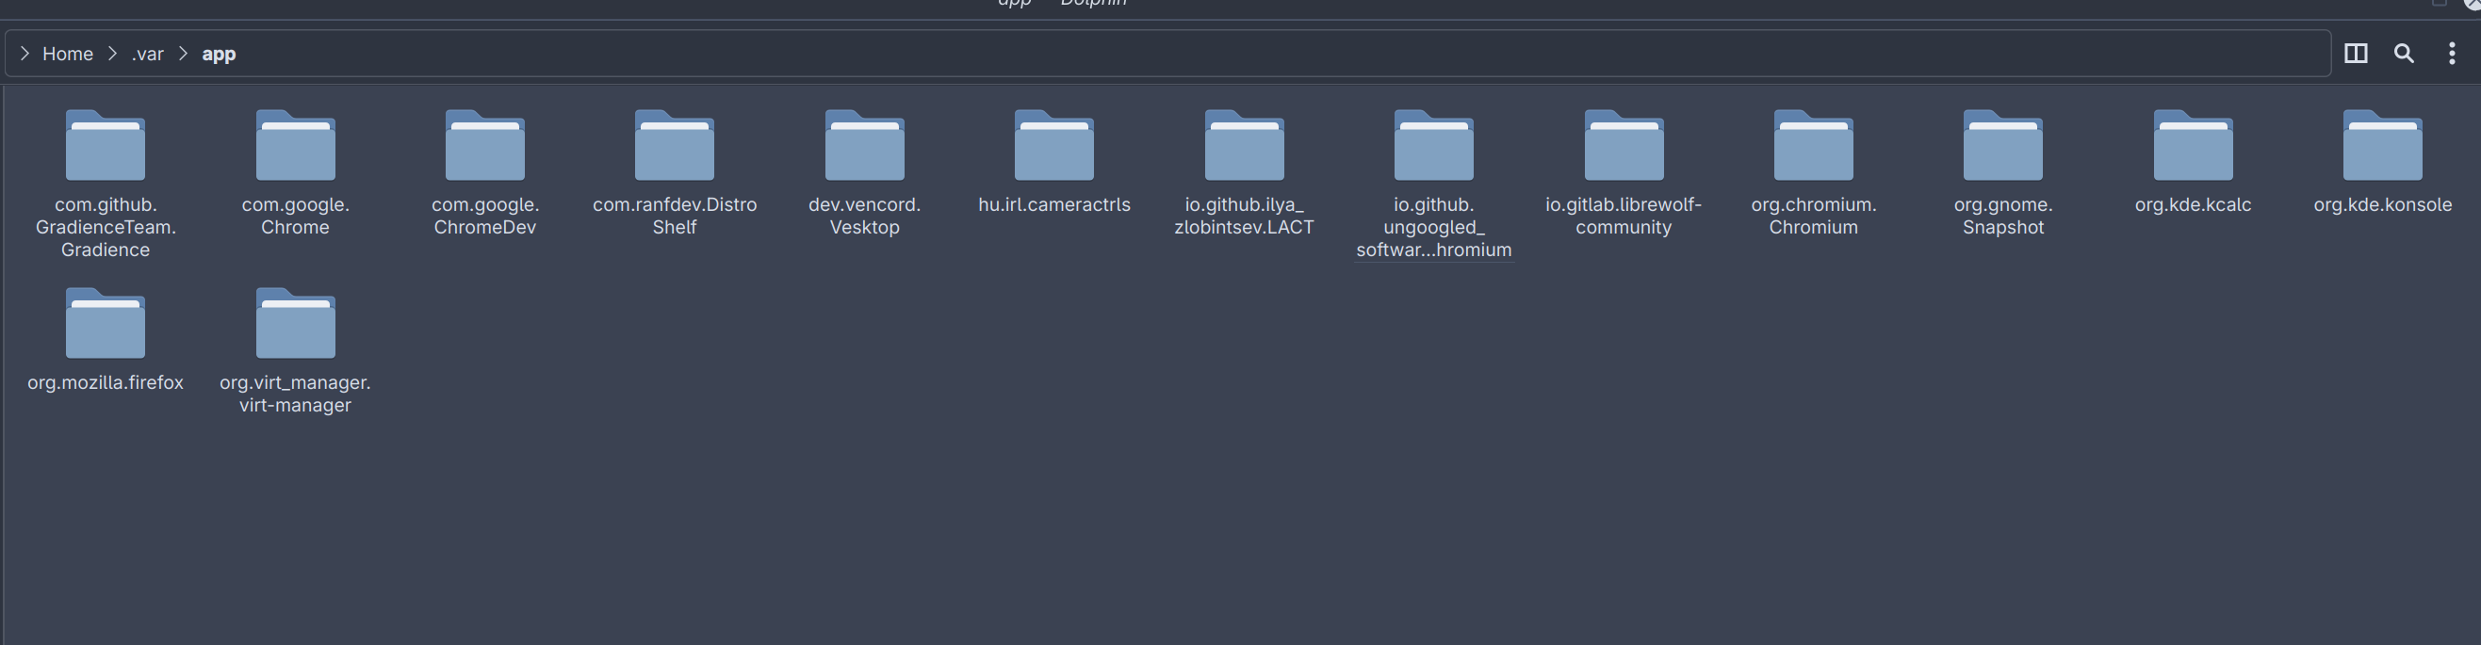The height and width of the screenshot is (645, 2481).
Task: Click the io.gitlab.librewolf-community folder icon
Action: click(x=1624, y=145)
